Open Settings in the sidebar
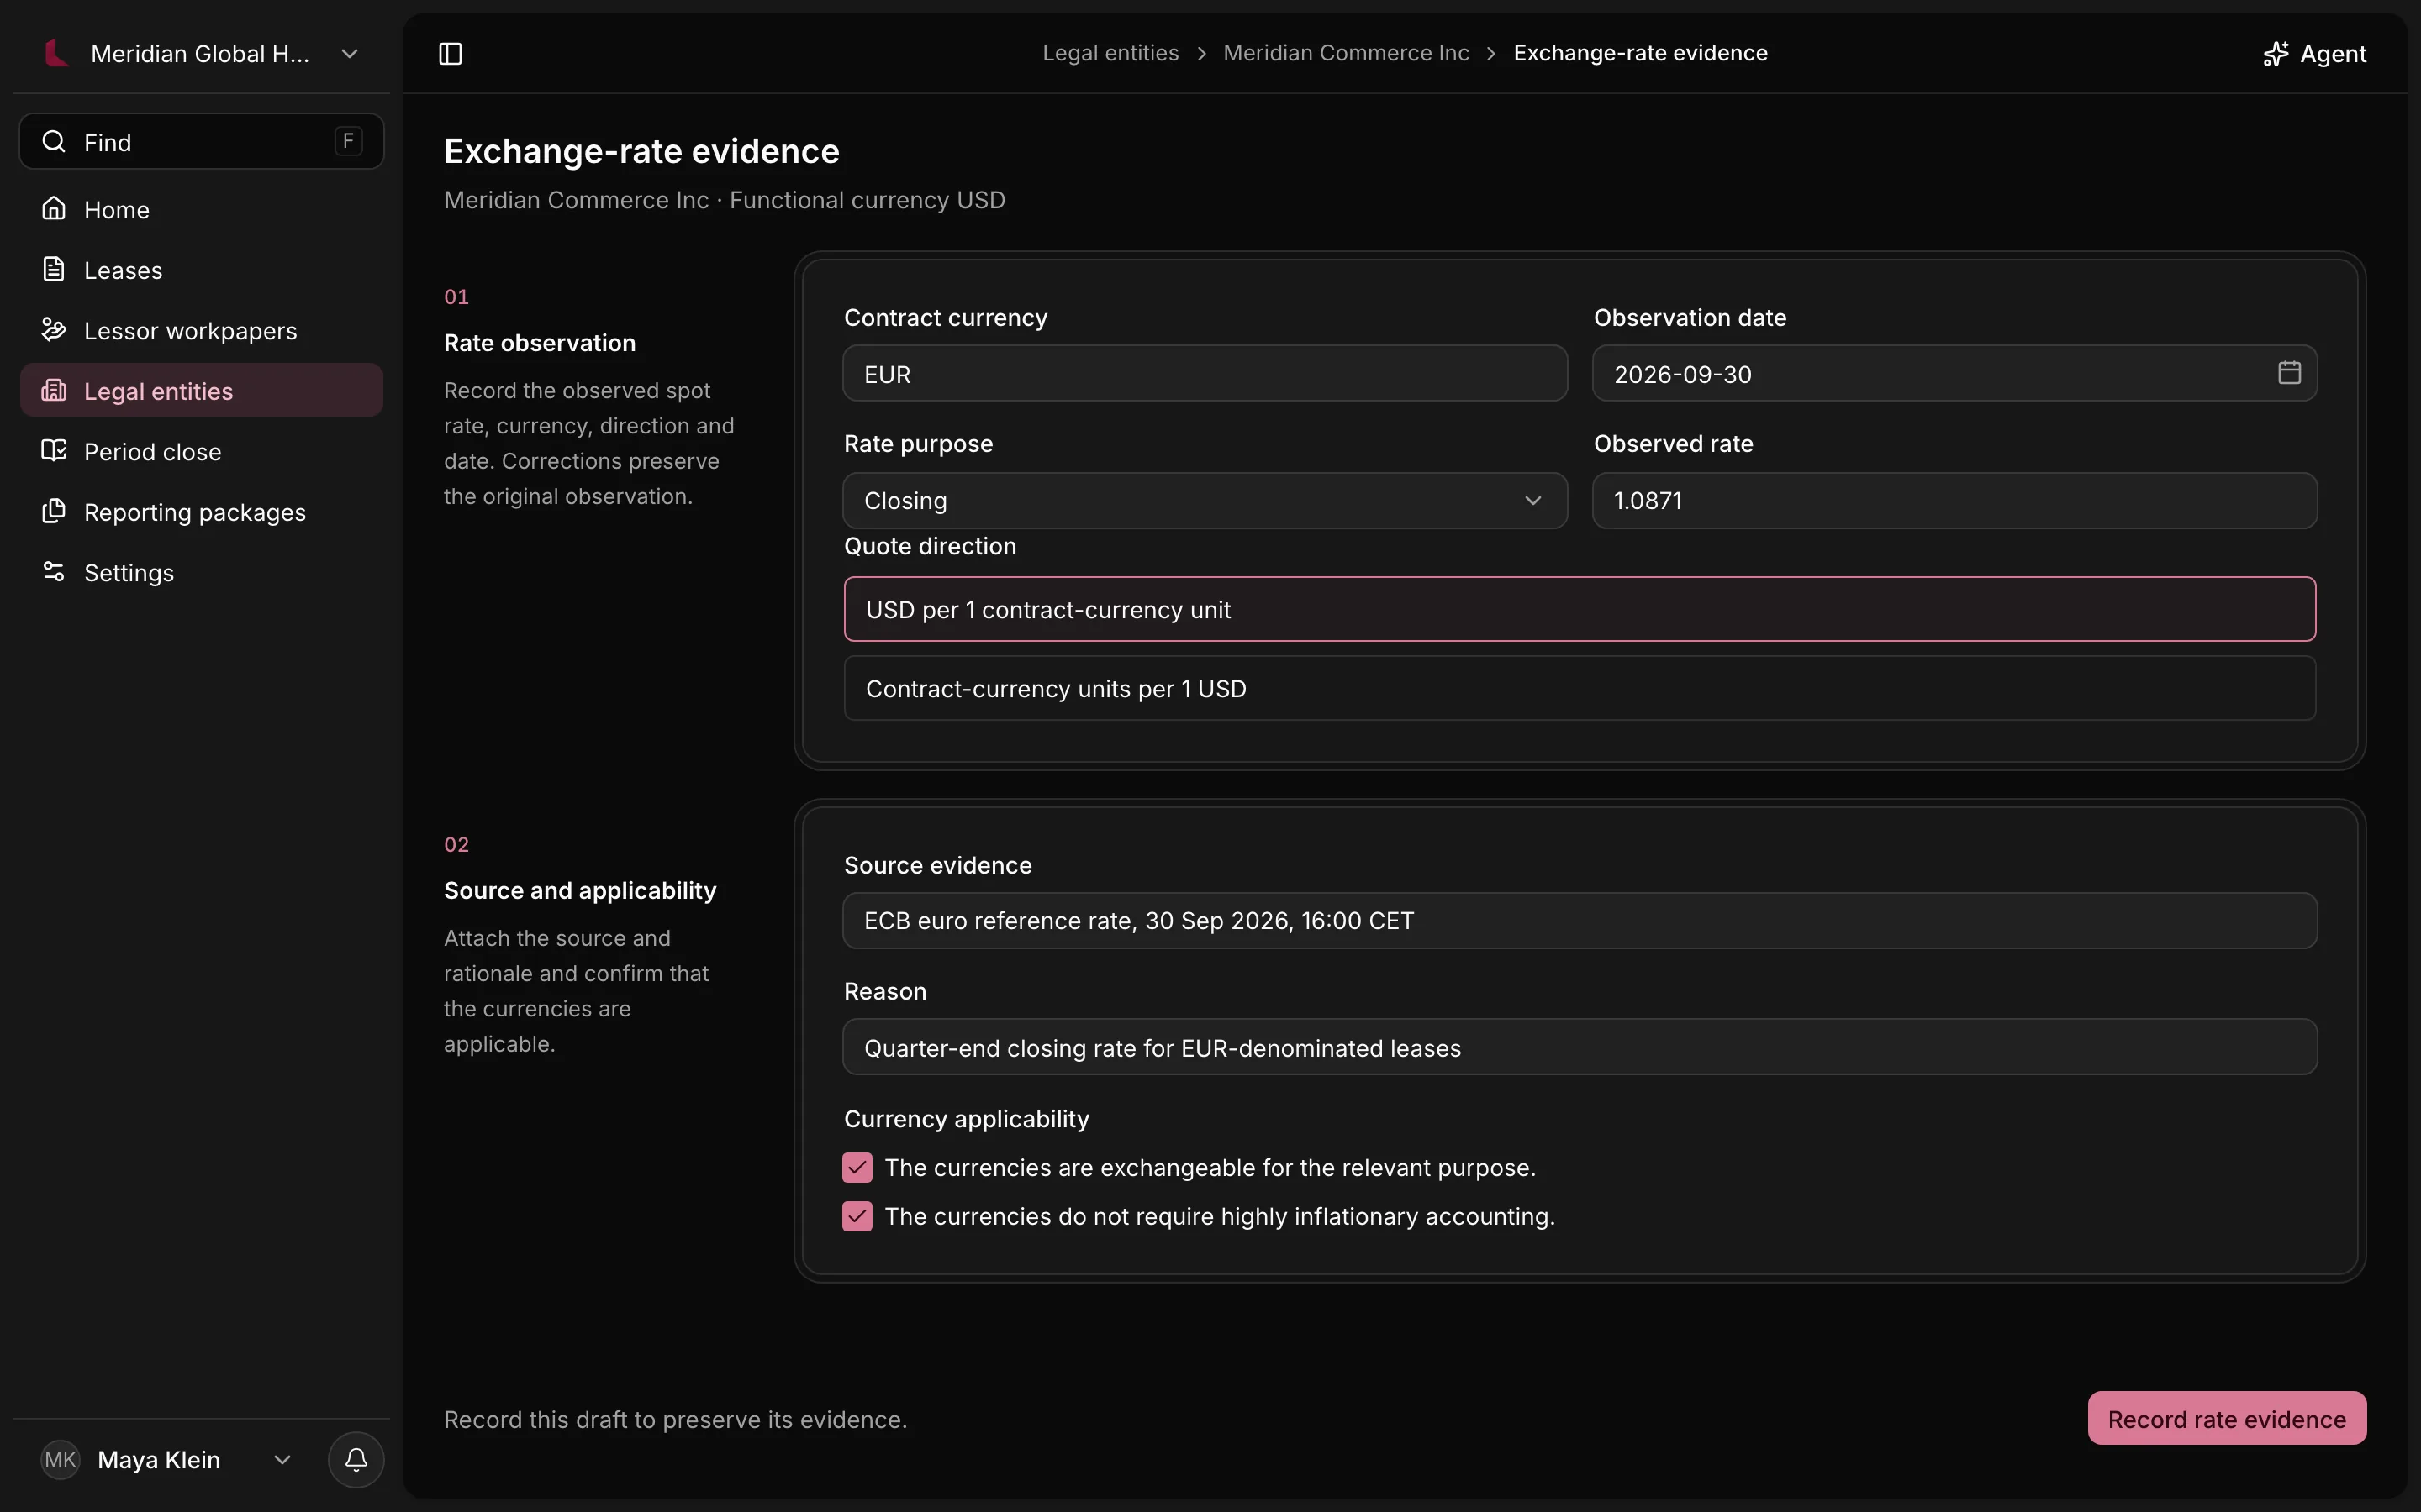This screenshot has height=1512, width=2421. [x=202, y=572]
